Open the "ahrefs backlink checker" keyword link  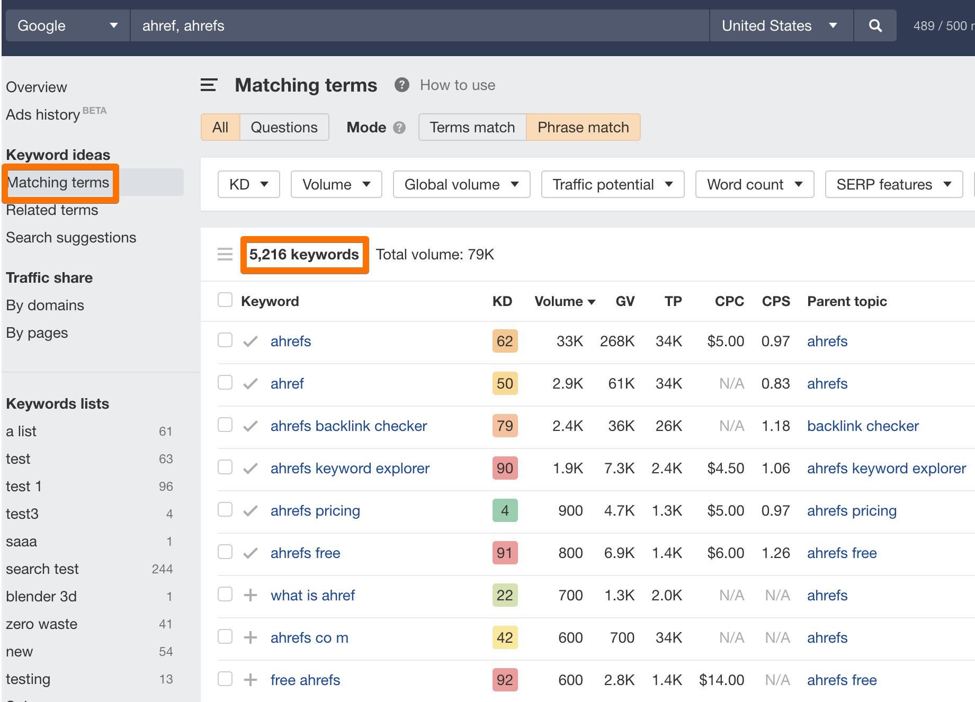tap(348, 426)
